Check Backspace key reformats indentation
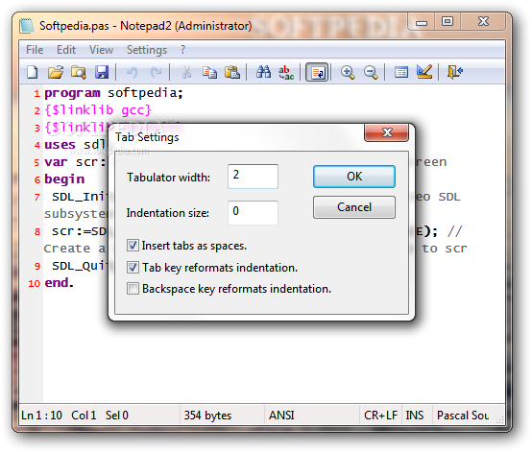 [133, 289]
